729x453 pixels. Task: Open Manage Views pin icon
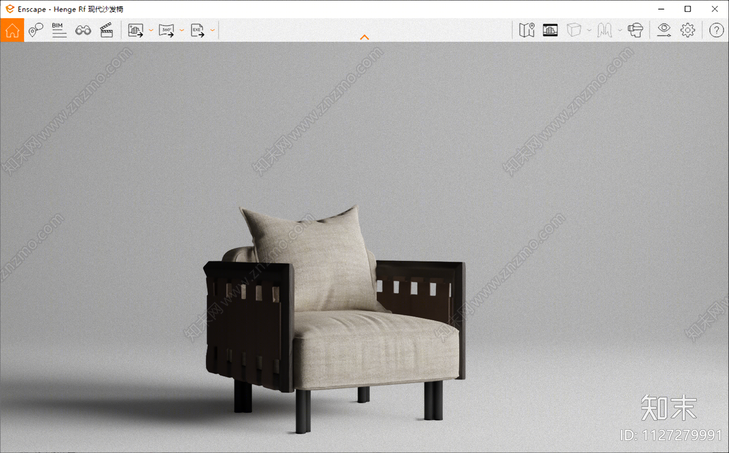36,31
